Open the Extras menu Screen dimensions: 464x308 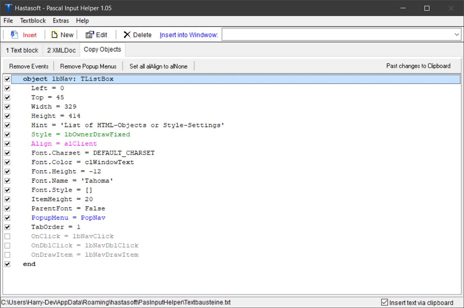point(61,21)
